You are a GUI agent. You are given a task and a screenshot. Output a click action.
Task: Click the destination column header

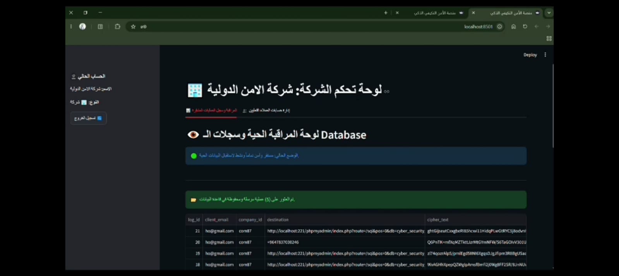pyautogui.click(x=345, y=220)
